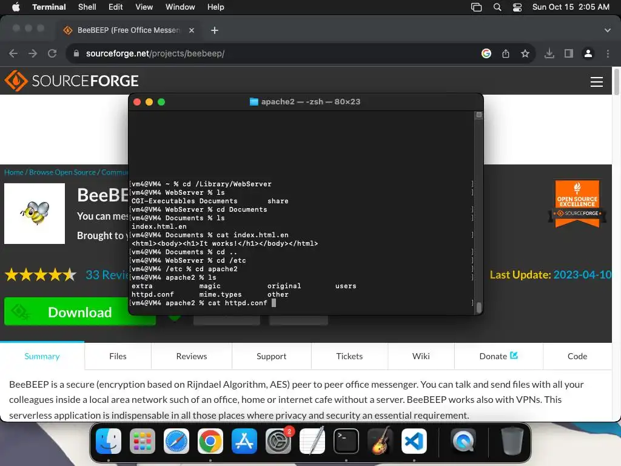621x466 pixels.
Task: Open Finder from the Dock
Action: (109, 441)
